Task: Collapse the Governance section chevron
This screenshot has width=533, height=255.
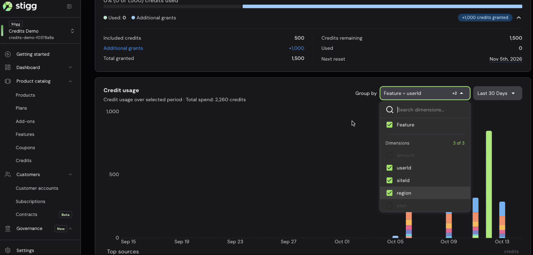Action: tap(70, 229)
